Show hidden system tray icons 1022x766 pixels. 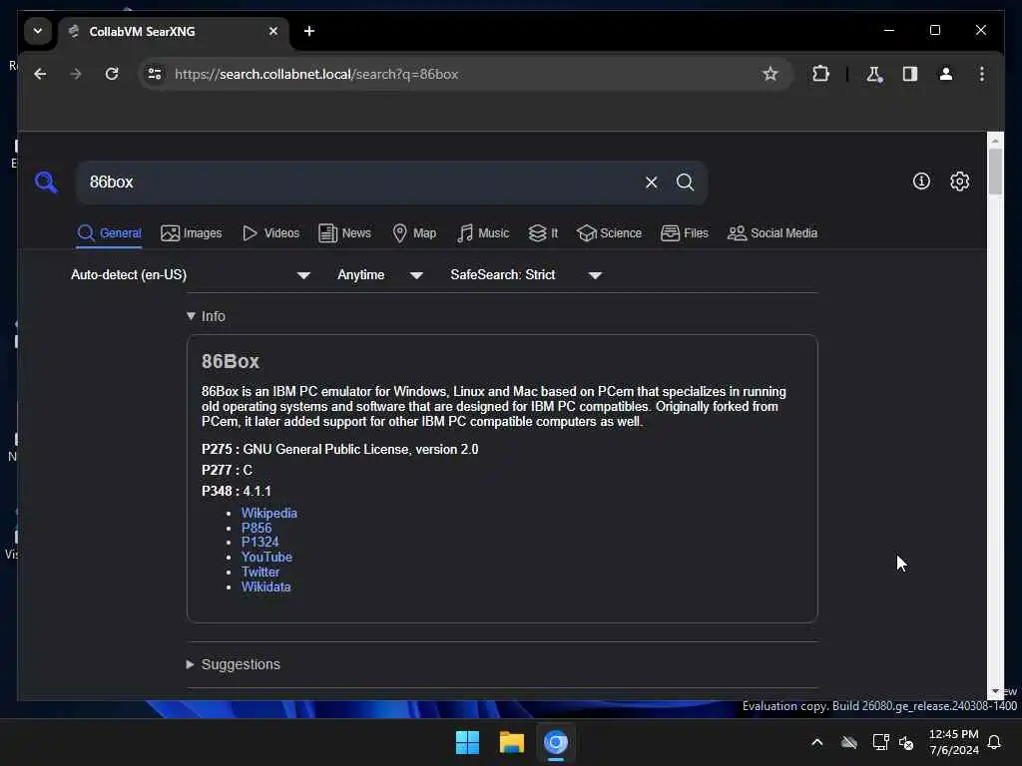[816, 742]
